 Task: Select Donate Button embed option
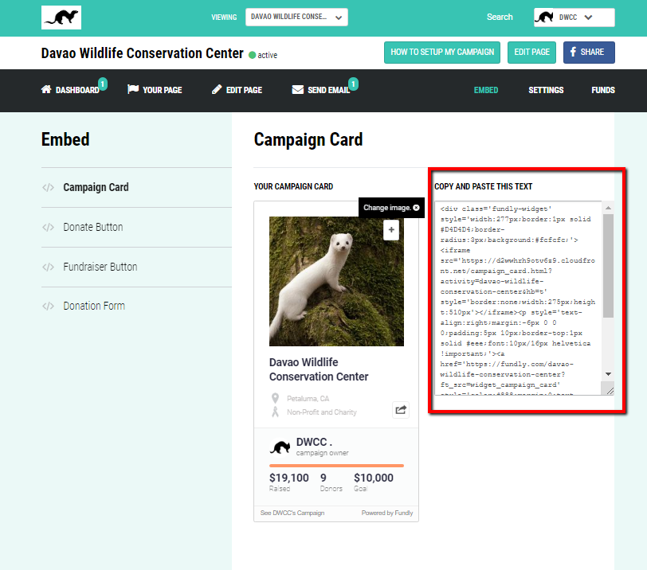(x=93, y=227)
